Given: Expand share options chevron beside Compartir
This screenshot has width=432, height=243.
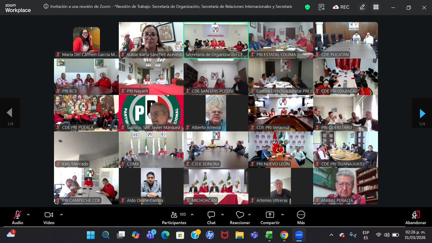Looking at the screenshot, I should (282, 215).
